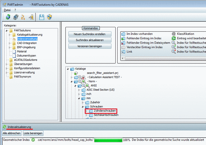The height and width of the screenshot is (145, 206).
Task: Click 'Fehlender Eintrag im Index' legend icon
Action: tap(123, 38)
